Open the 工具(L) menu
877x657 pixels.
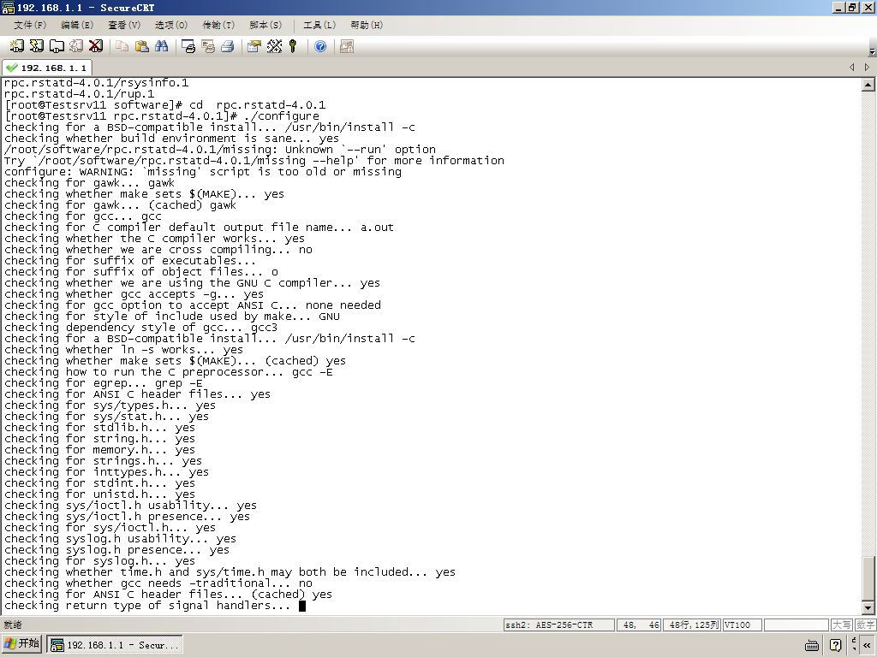(x=319, y=25)
